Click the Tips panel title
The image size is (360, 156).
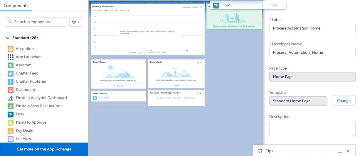[270, 151]
